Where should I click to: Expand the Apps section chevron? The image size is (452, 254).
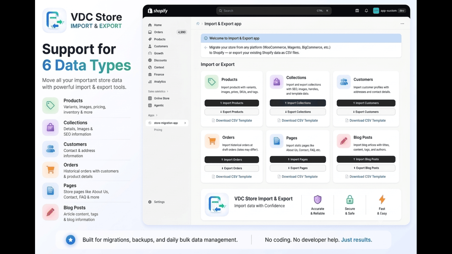pos(157,115)
